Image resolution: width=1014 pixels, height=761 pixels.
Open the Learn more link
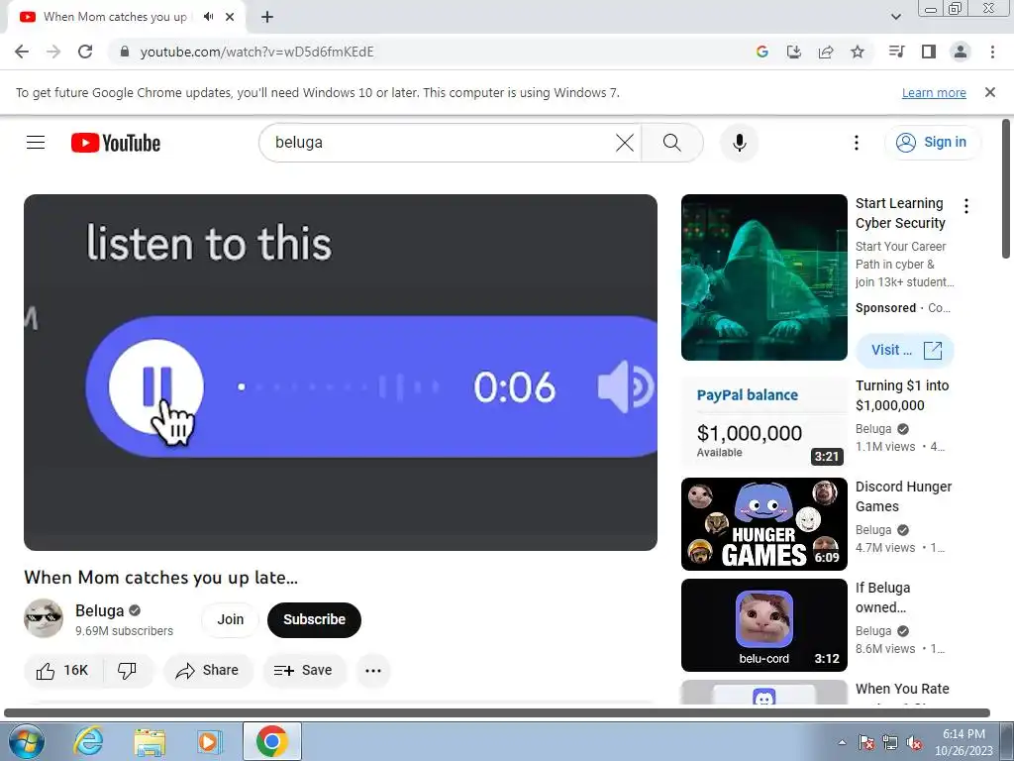(x=934, y=92)
